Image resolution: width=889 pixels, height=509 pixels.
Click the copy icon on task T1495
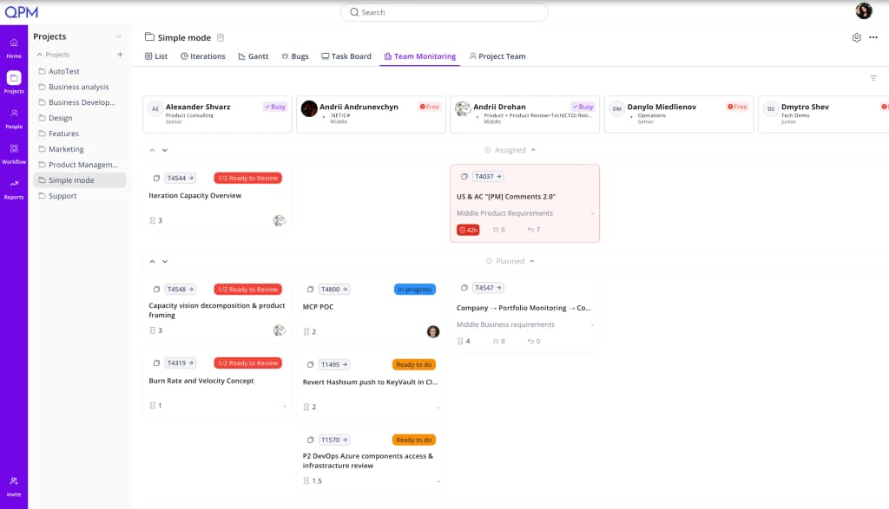[x=310, y=364]
